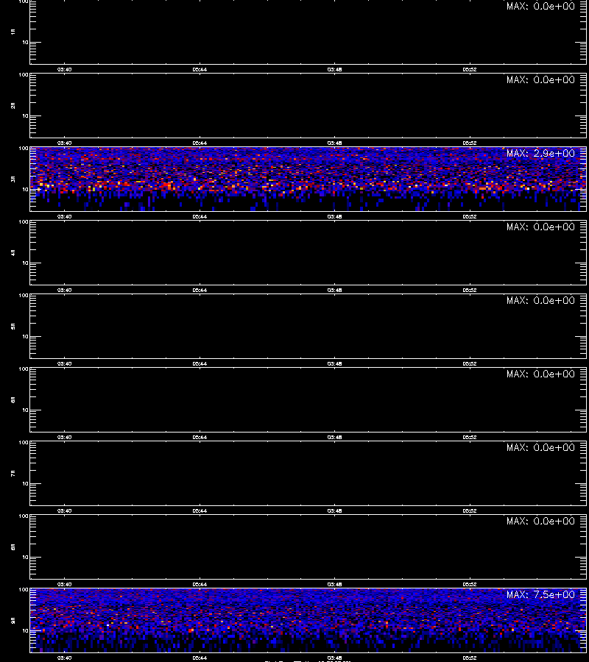Click the '100' y-axis tick of panel 7R
Screen dimensions: 589x662
pos(24,443)
